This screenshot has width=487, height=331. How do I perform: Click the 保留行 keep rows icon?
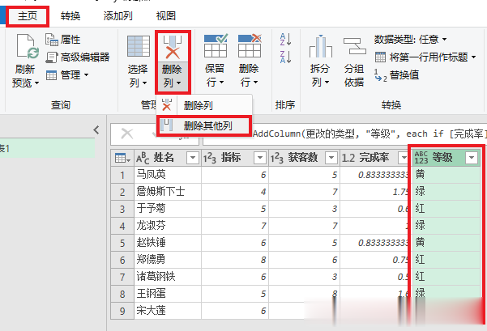click(x=216, y=46)
